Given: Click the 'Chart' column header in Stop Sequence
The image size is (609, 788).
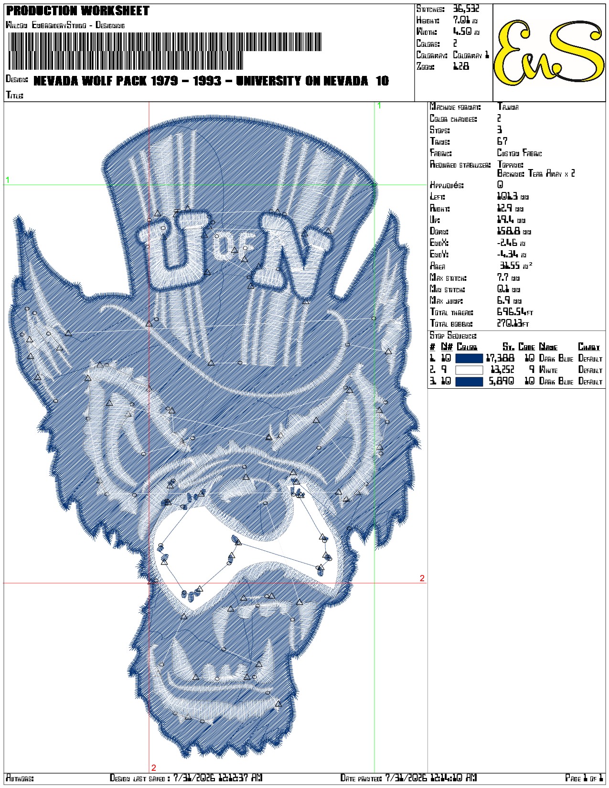Looking at the screenshot, I should pos(589,347).
